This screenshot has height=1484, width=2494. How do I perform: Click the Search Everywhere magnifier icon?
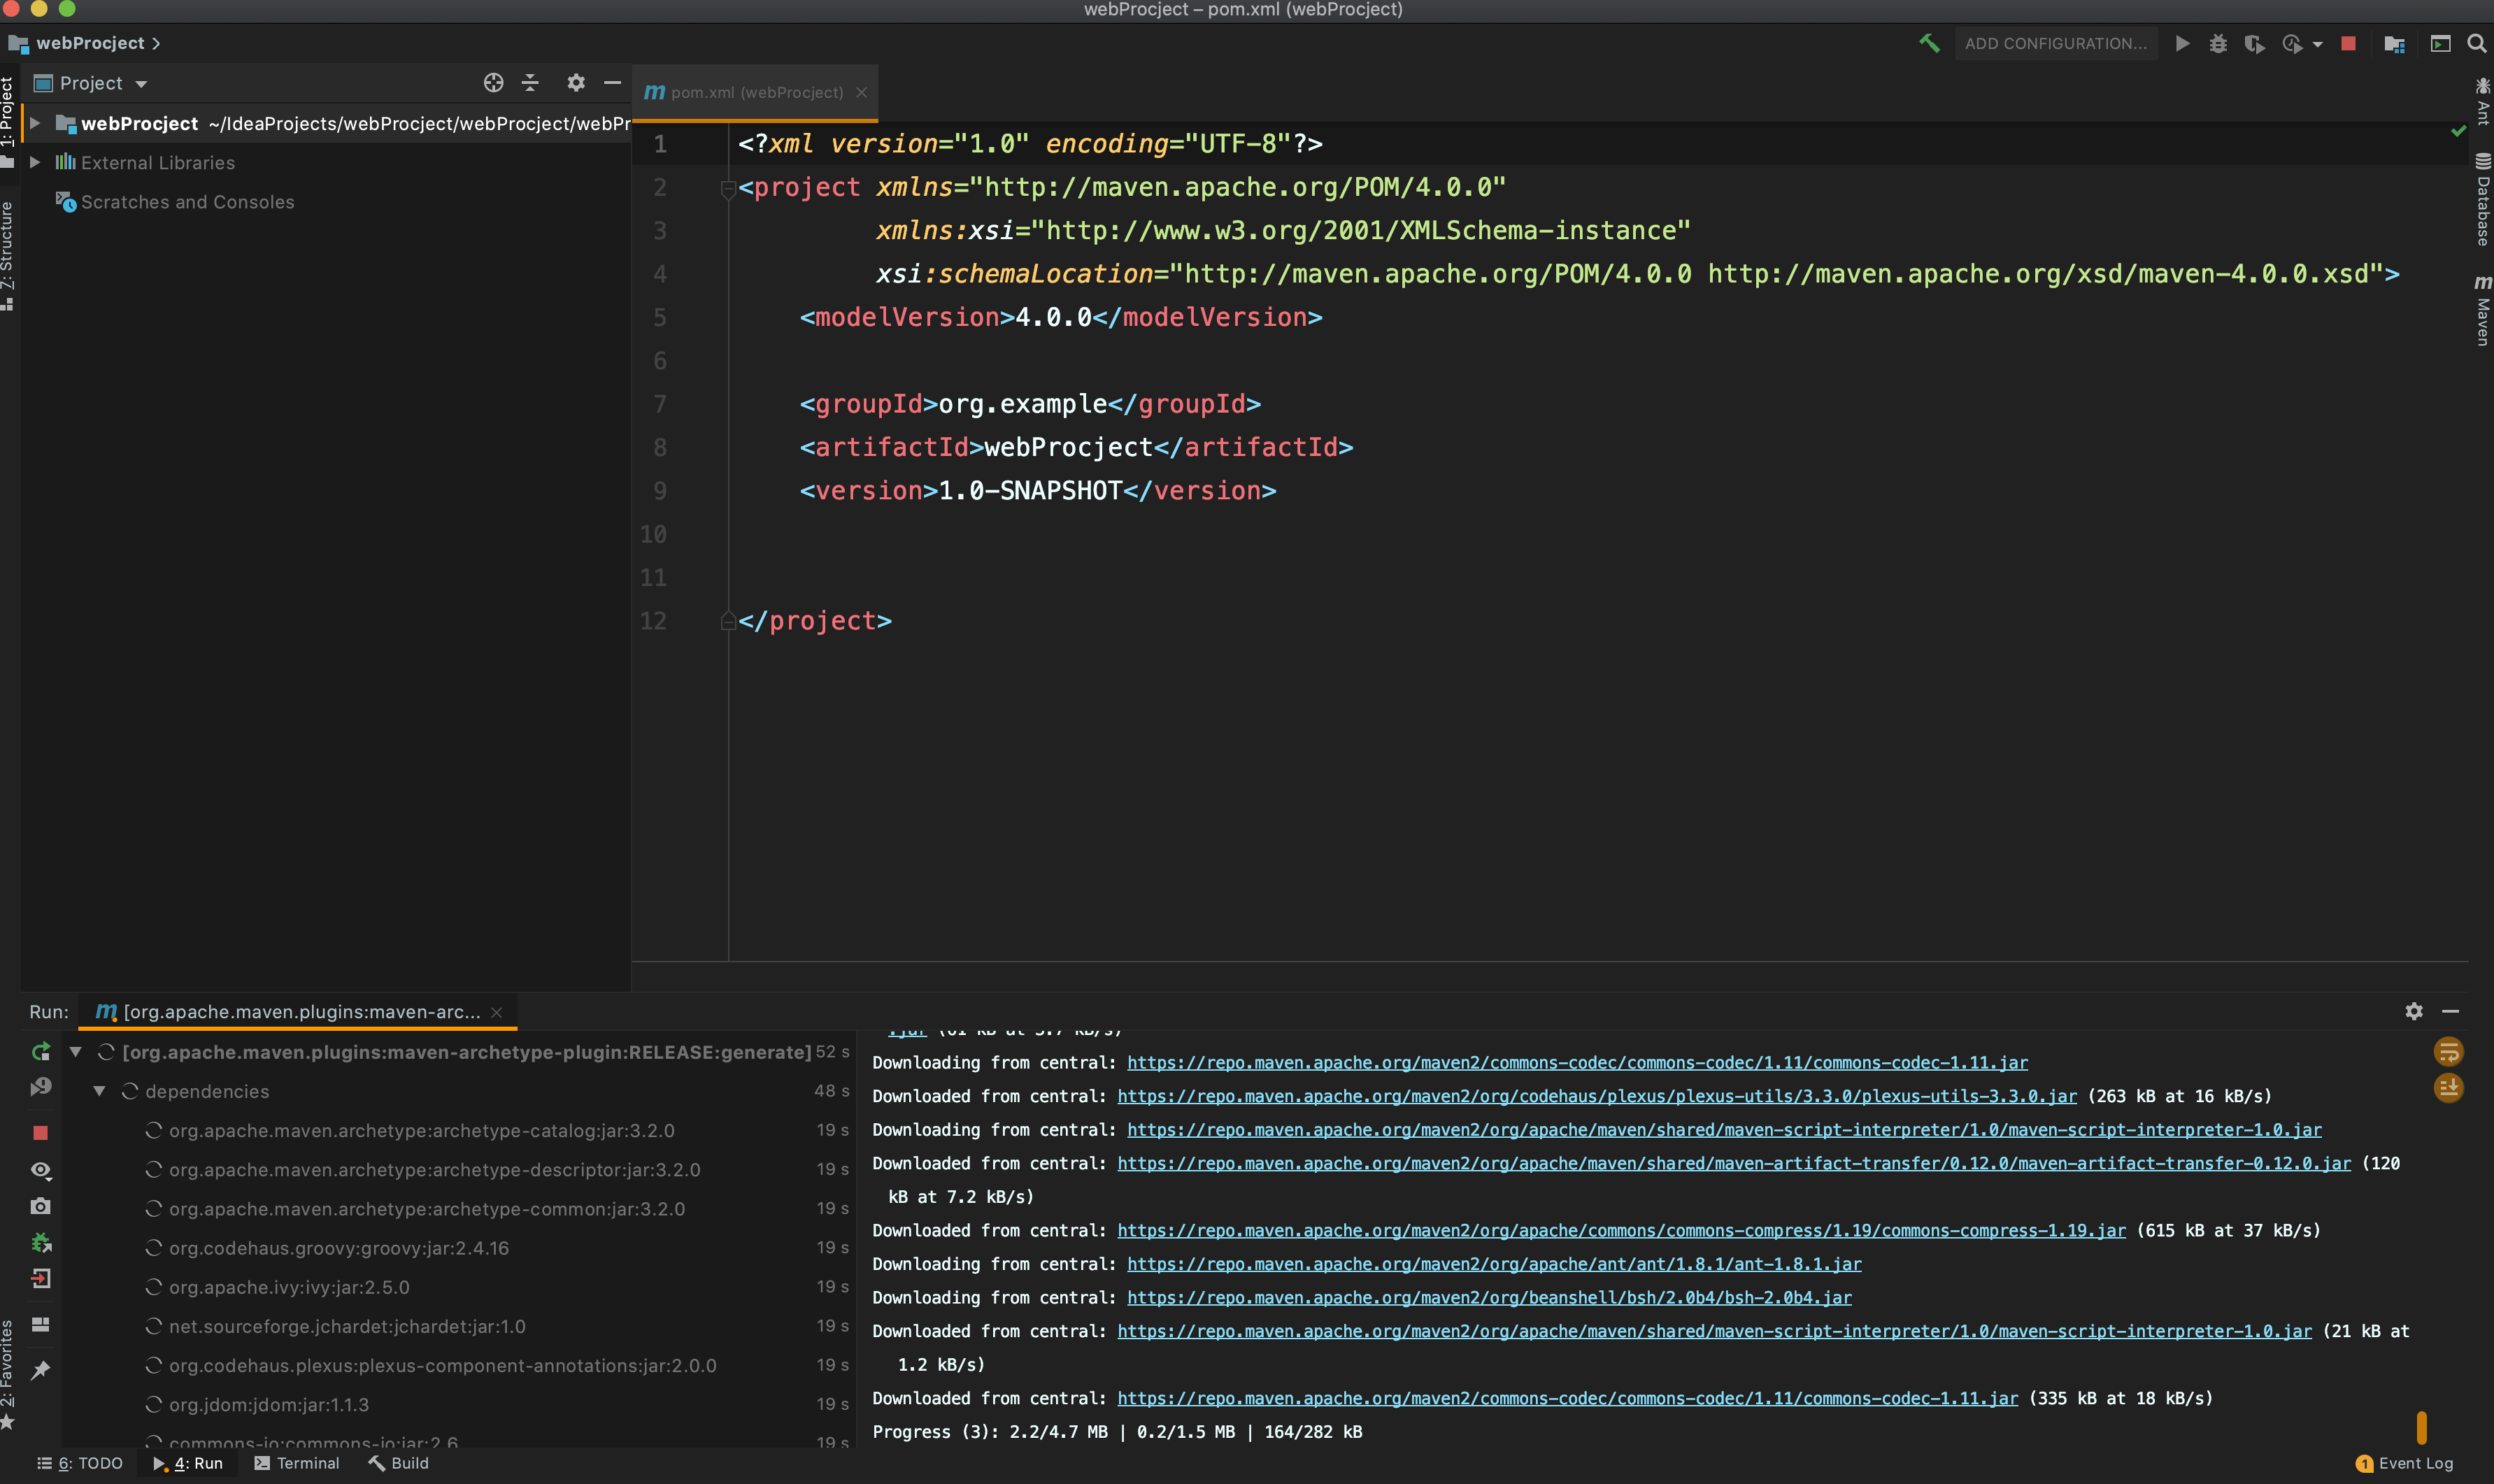(2476, 43)
